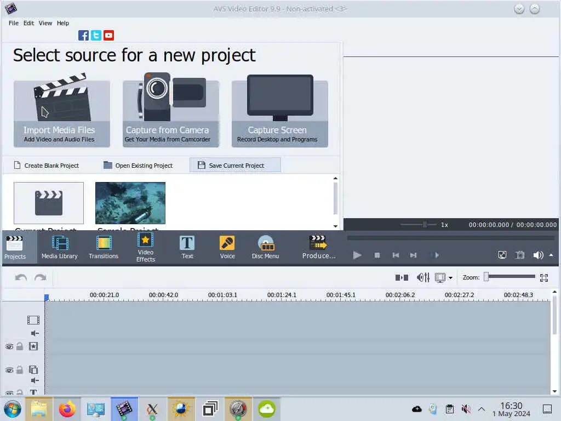Start preview playback with Play button
This screenshot has height=421, width=561.
coord(357,255)
